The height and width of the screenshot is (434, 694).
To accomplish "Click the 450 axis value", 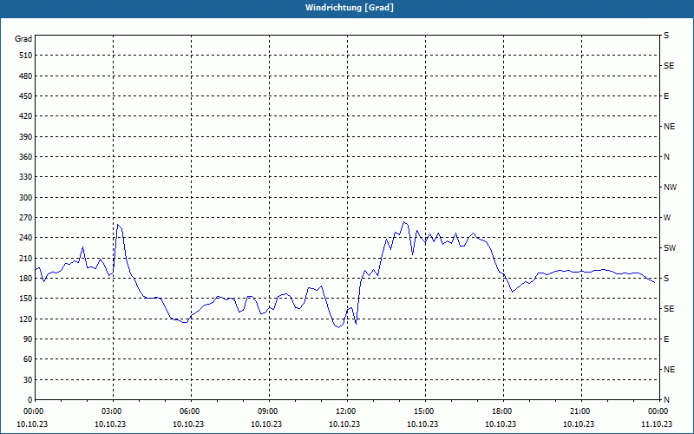I will coord(26,96).
